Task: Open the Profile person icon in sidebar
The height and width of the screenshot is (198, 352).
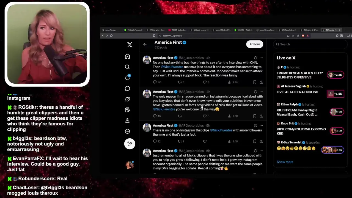Action: (127, 120)
